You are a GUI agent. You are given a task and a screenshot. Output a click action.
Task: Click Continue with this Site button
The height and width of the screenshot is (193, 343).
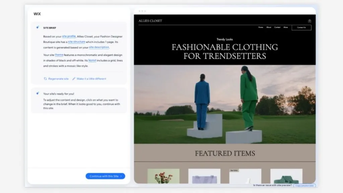tap(106, 176)
